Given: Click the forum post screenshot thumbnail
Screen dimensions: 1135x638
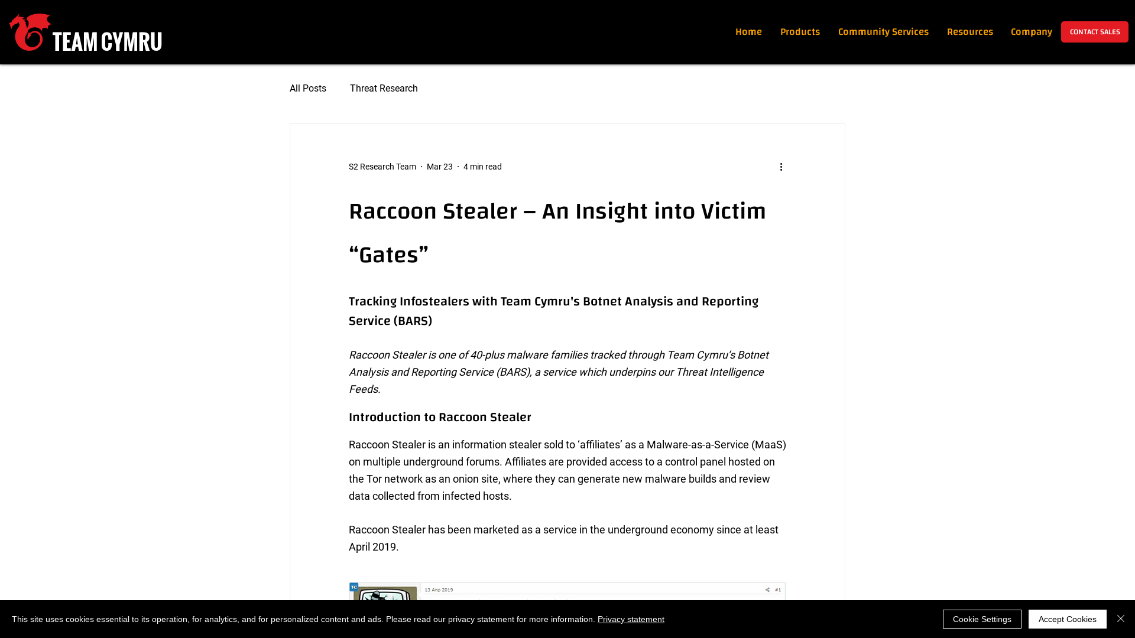Looking at the screenshot, I should click(x=567, y=591).
